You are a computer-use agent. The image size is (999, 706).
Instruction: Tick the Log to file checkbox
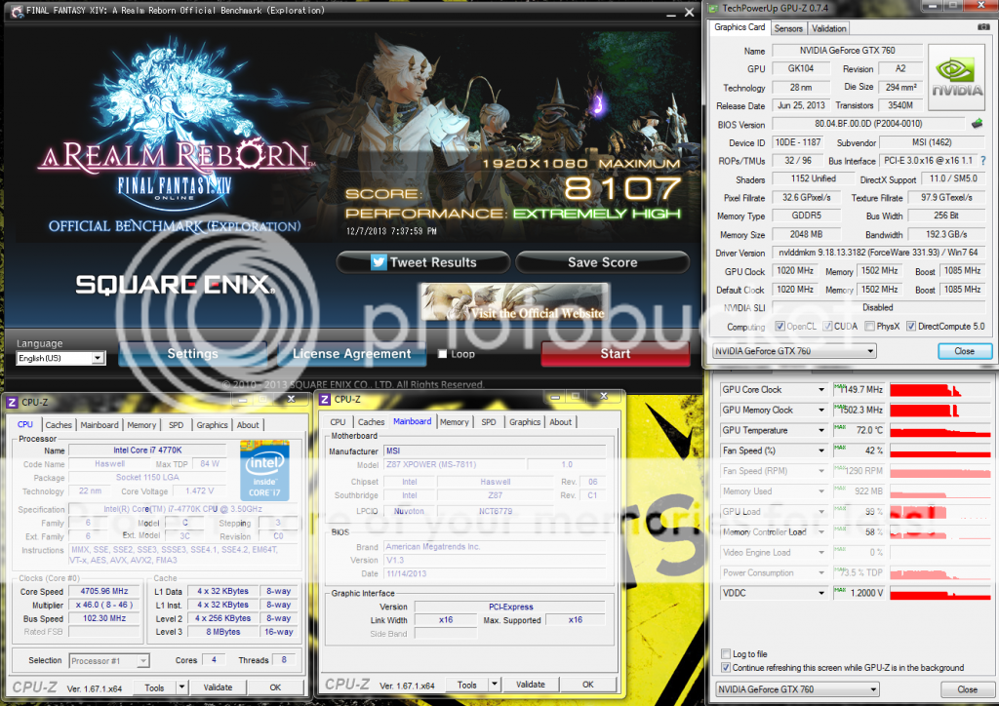pos(725,653)
